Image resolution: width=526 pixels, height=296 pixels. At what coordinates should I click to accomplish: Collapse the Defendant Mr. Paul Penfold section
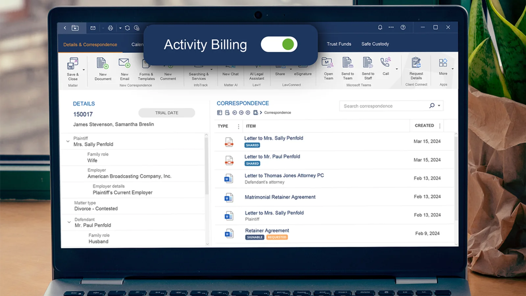tap(69, 222)
